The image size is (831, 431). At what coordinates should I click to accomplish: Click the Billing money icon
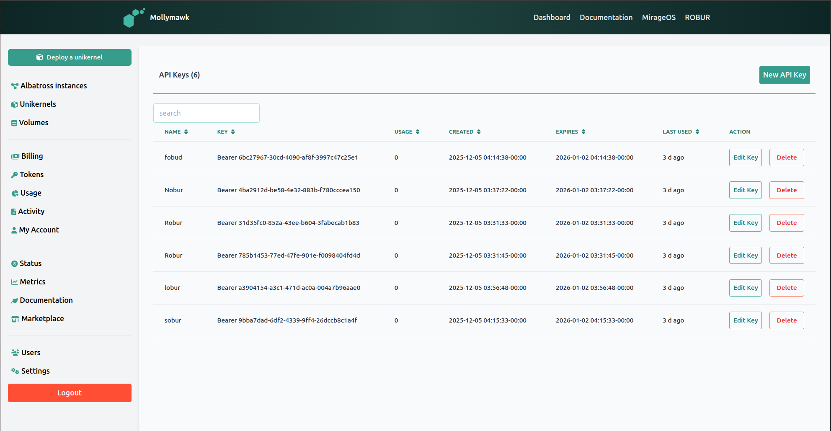tap(15, 156)
